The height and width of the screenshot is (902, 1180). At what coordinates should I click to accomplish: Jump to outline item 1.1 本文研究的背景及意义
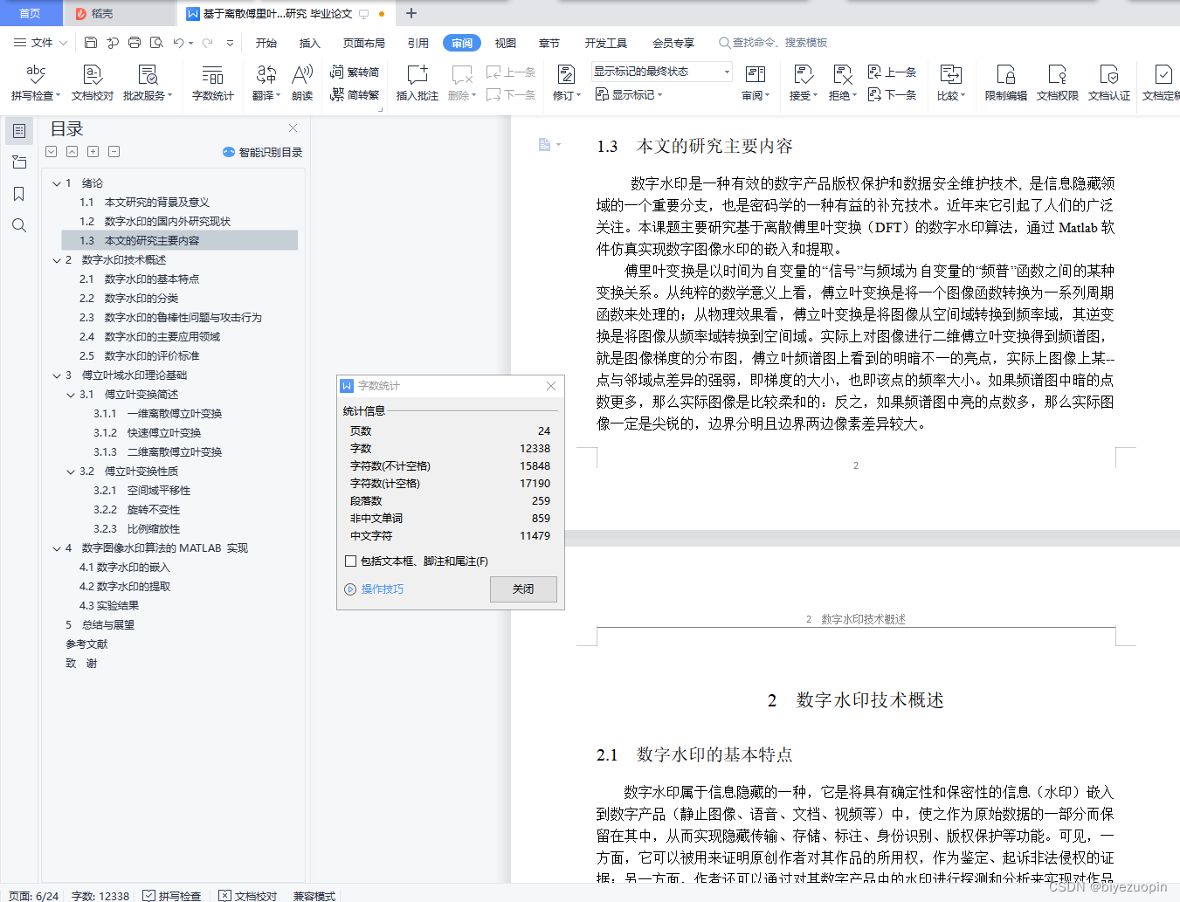[144, 203]
